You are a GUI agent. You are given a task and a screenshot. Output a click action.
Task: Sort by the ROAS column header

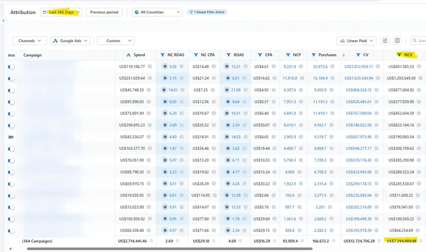pos(235,55)
